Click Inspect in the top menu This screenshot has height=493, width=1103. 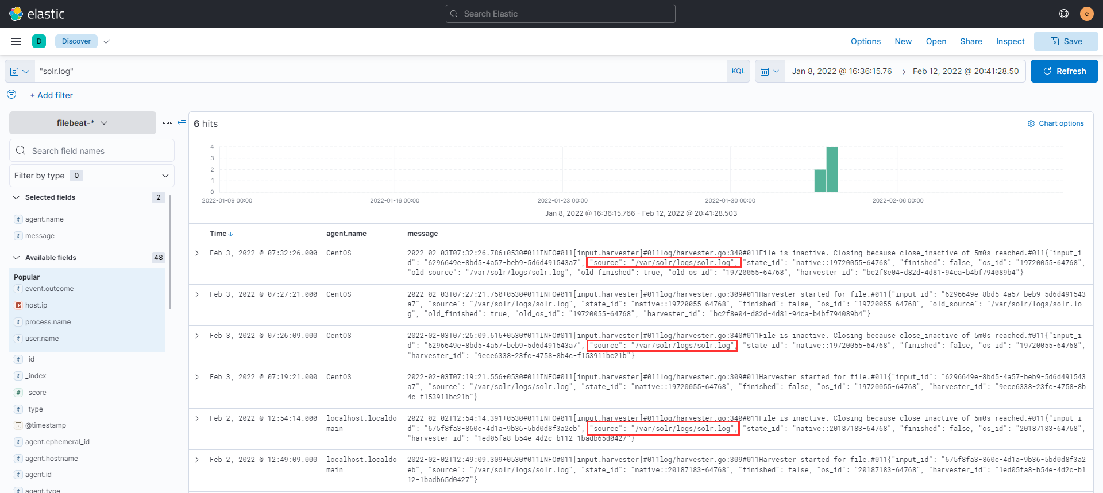pos(1011,41)
